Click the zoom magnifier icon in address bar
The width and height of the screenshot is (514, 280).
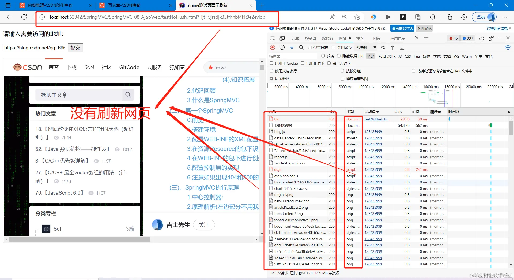[345, 17]
